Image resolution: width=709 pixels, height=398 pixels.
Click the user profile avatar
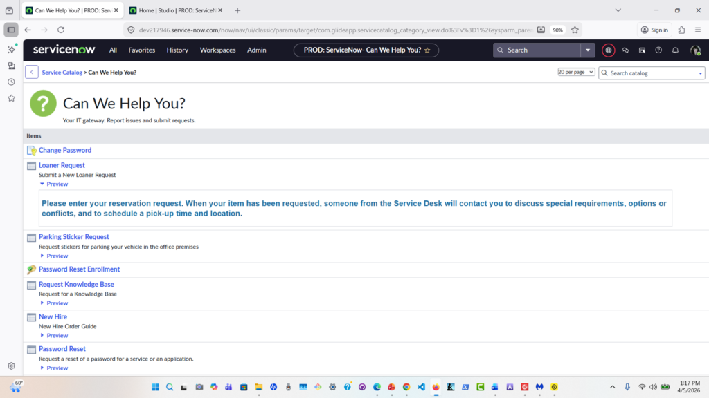pyautogui.click(x=695, y=50)
